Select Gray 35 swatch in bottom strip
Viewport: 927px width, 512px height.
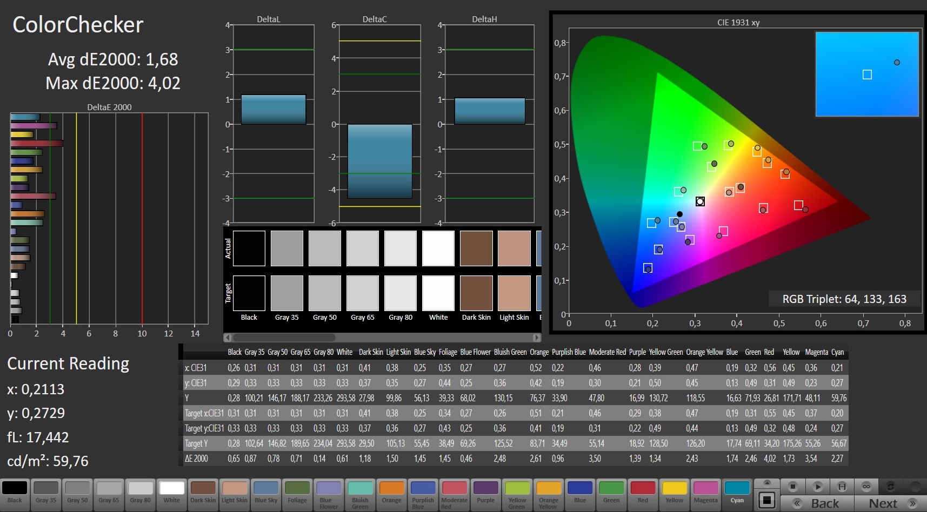tap(46, 494)
